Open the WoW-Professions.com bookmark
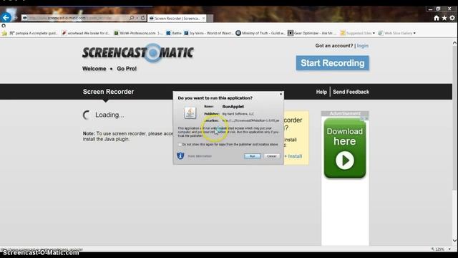The height and width of the screenshot is (258, 458). [x=138, y=33]
